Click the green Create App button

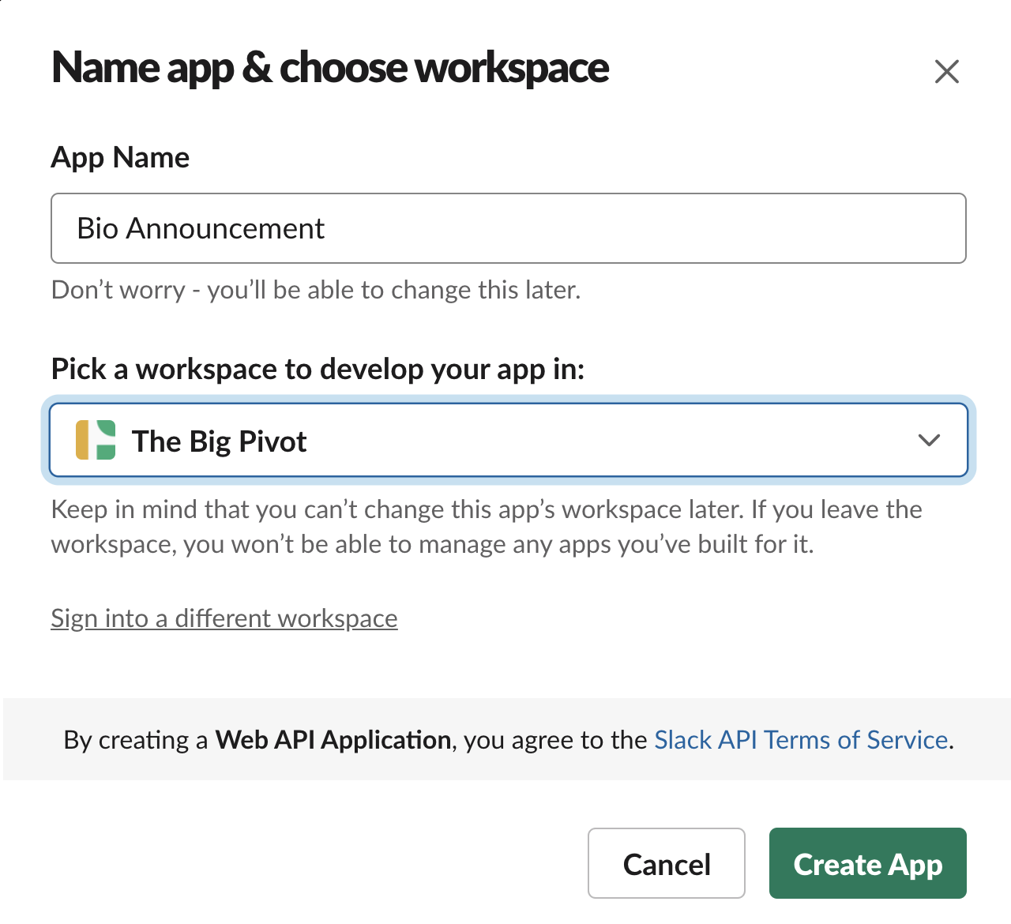pyautogui.click(x=867, y=863)
